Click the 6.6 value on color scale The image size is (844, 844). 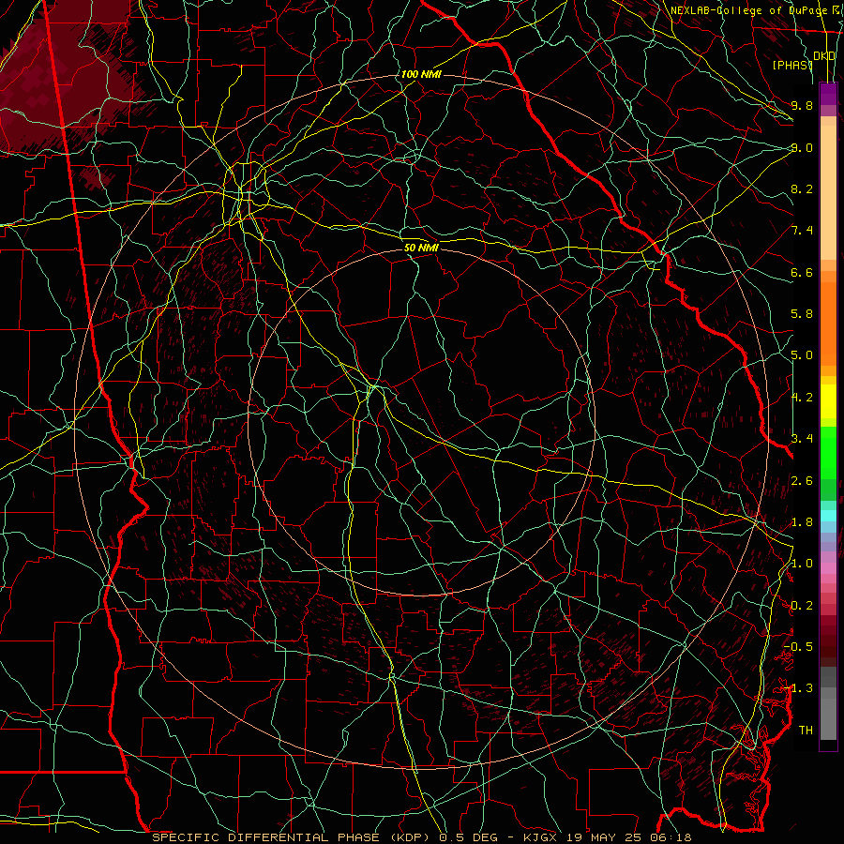pos(802,272)
